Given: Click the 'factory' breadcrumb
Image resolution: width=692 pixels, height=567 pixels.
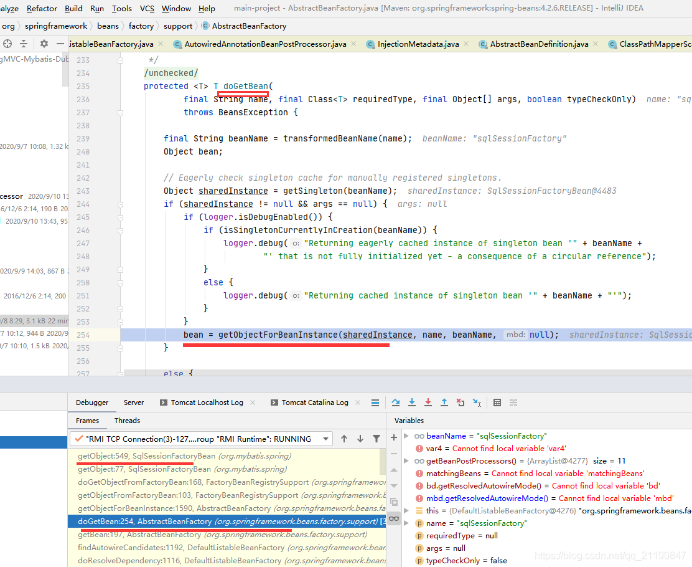Looking at the screenshot, I should tap(141, 26).
